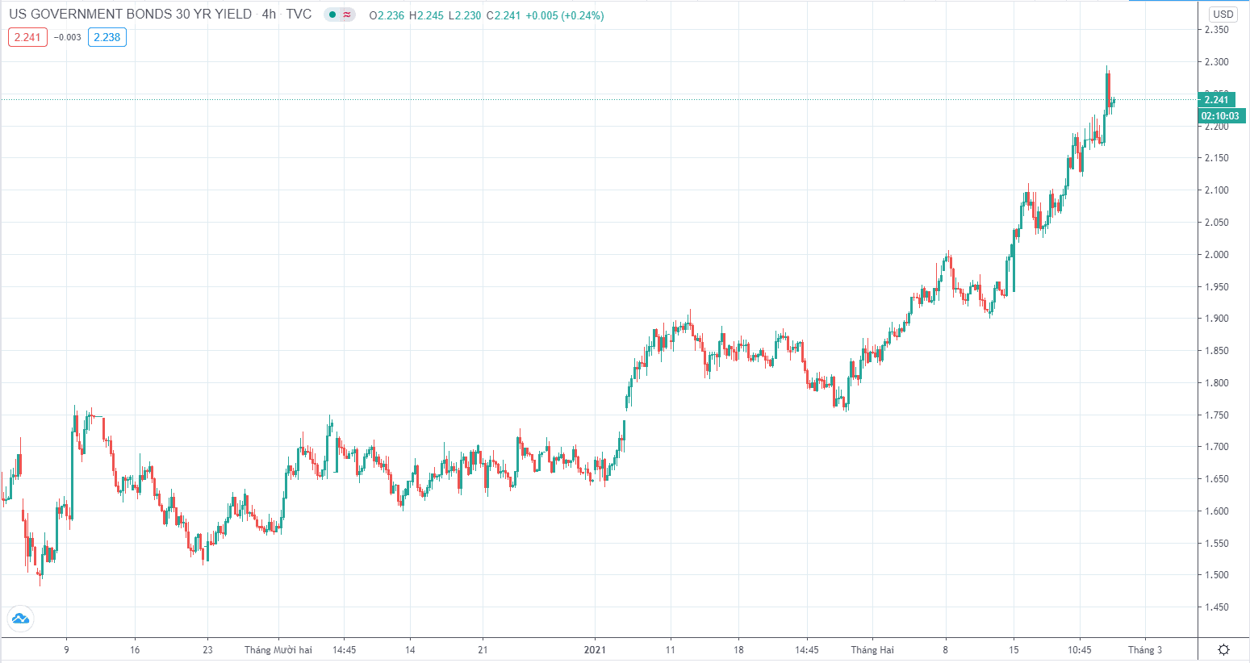Click 1.550 on the price axis
This screenshot has height=663, width=1250.
(1216, 544)
